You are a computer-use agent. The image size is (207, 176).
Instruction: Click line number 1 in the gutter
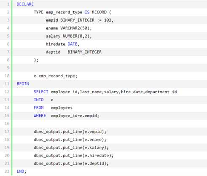click(8, 4)
